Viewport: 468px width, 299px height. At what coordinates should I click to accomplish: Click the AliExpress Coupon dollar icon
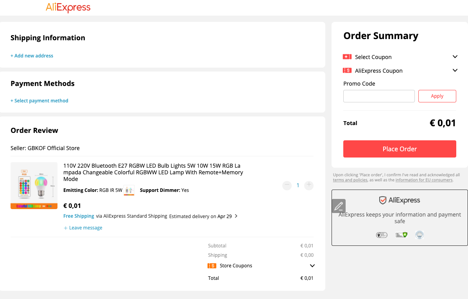tap(347, 70)
